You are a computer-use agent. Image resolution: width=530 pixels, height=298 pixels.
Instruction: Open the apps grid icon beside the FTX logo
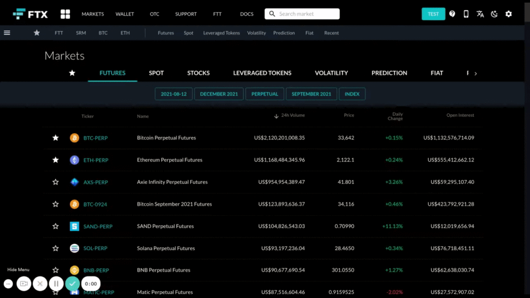point(65,14)
